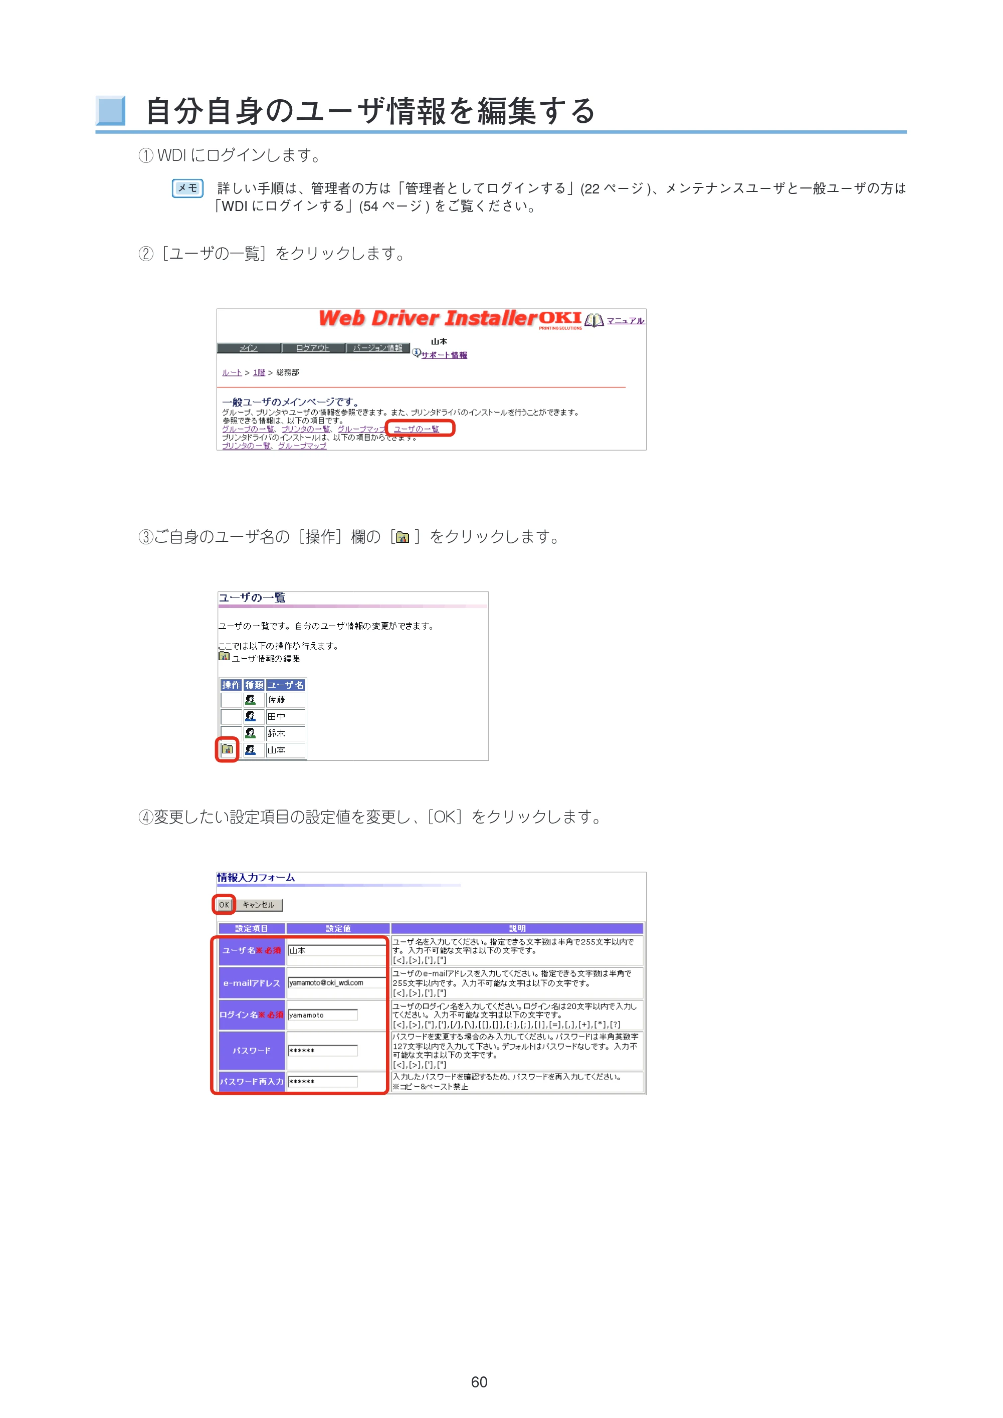This screenshot has width=1003, height=1418.
Task: Click the 設定値 column header
Action: tap(338, 928)
